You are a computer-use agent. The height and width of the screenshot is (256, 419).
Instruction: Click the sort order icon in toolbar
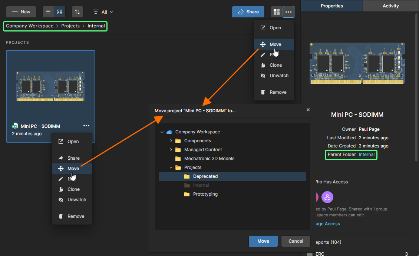tap(77, 12)
